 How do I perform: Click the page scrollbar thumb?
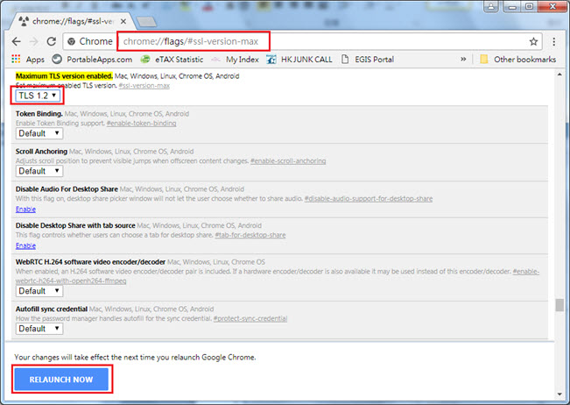tap(559, 305)
